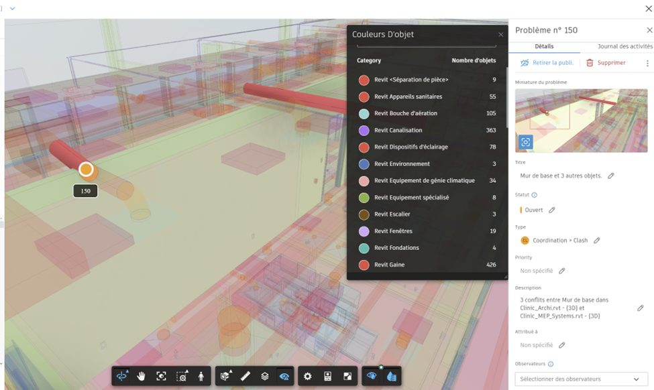Toggle the ghost hidden objects eye icon
The image size is (654, 390).
(x=284, y=376)
